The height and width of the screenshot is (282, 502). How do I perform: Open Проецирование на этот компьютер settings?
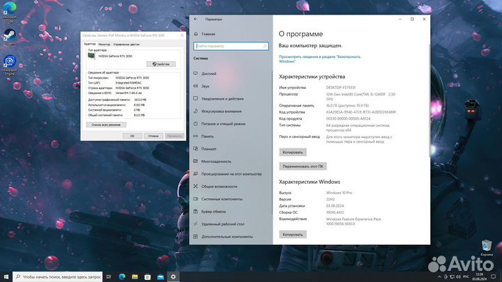click(231, 174)
